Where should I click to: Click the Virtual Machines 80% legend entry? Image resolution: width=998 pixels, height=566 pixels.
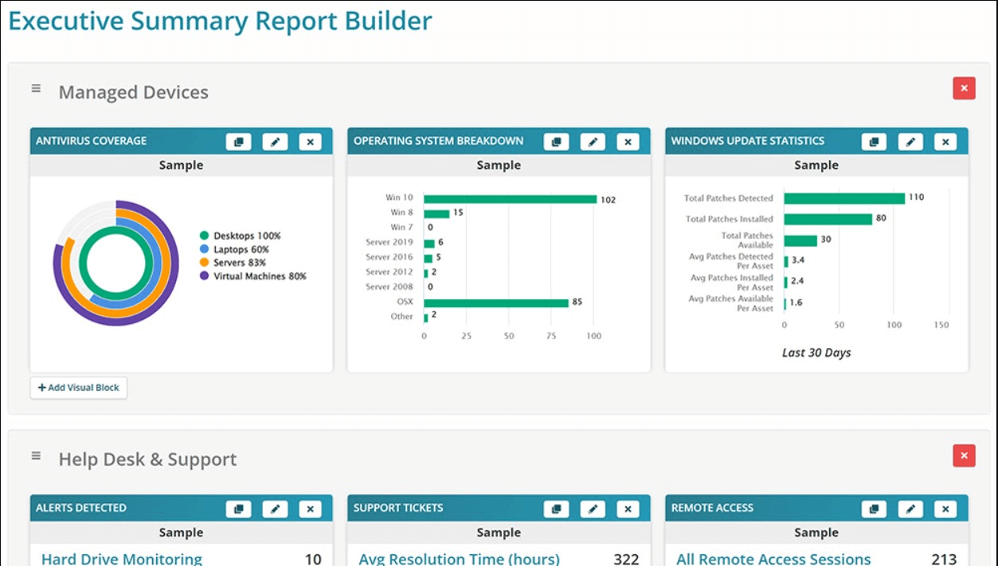click(x=253, y=276)
